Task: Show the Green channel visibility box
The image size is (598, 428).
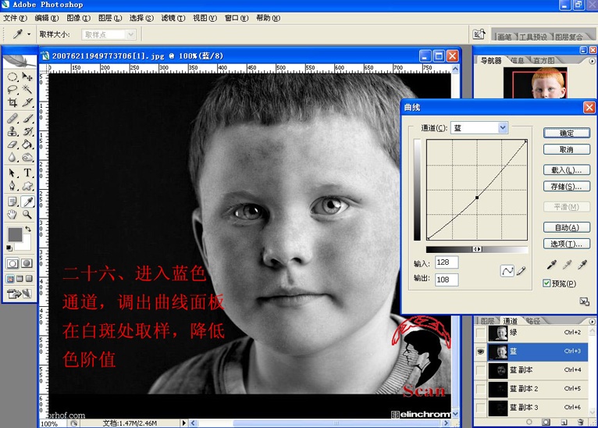Action: coord(481,333)
